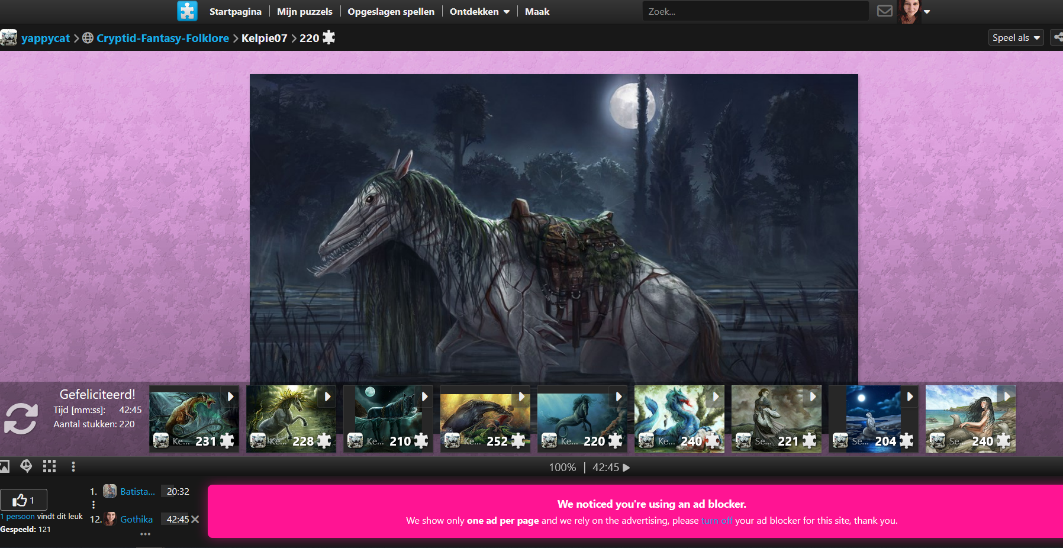
Task: Click Batista's avatar in the leaderboard
Action: point(109,491)
